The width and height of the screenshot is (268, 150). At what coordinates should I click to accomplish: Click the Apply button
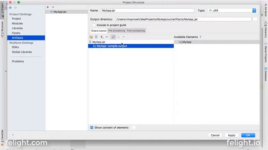click(232, 135)
